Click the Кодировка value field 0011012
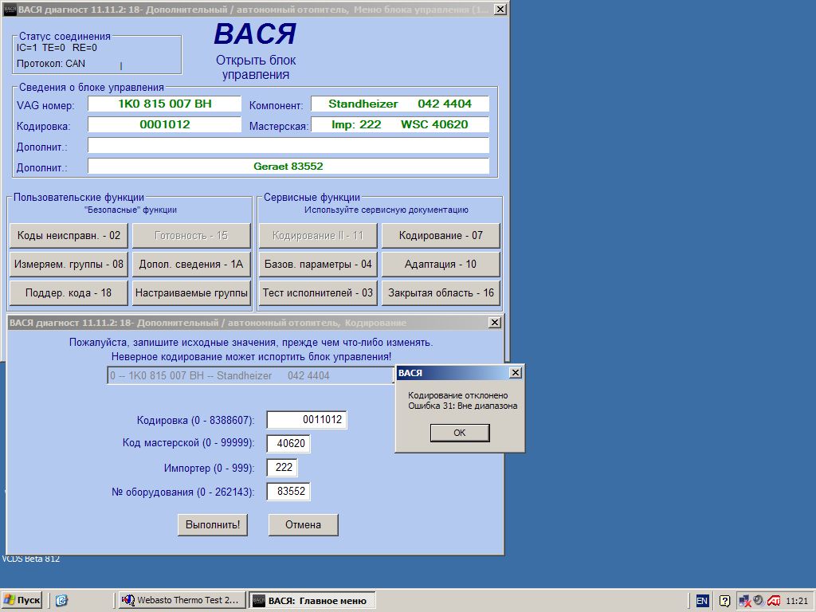 coord(307,420)
